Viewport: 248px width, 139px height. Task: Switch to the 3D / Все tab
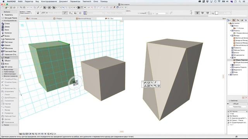point(109,19)
